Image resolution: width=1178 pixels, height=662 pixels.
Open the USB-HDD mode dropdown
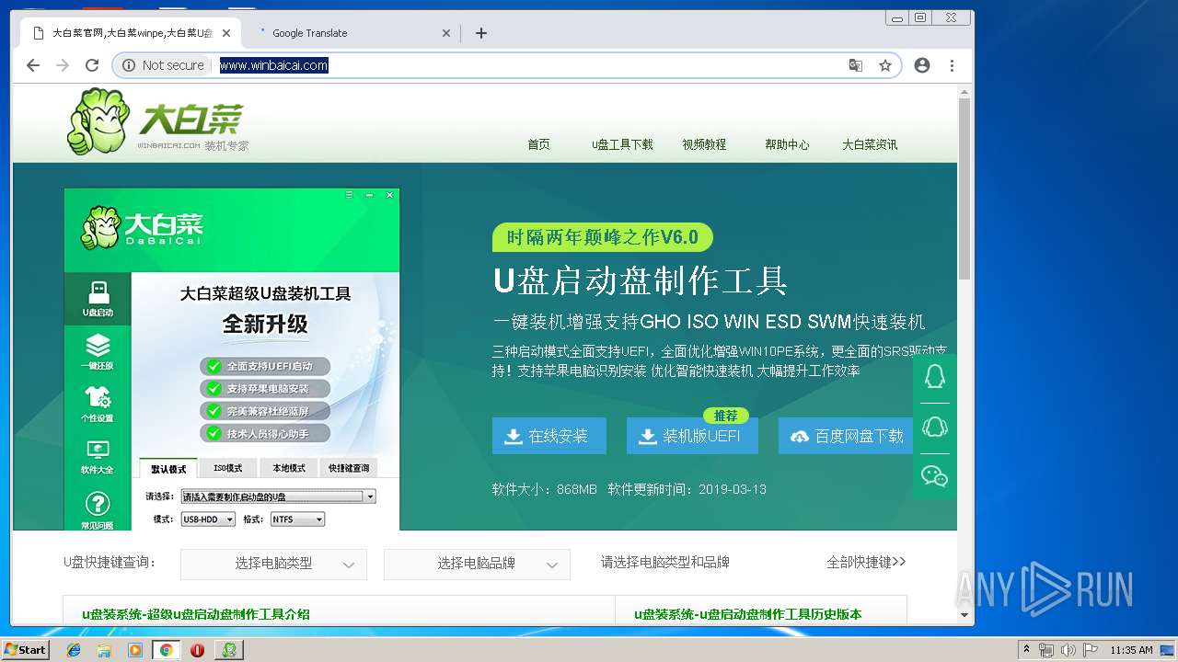pos(207,519)
